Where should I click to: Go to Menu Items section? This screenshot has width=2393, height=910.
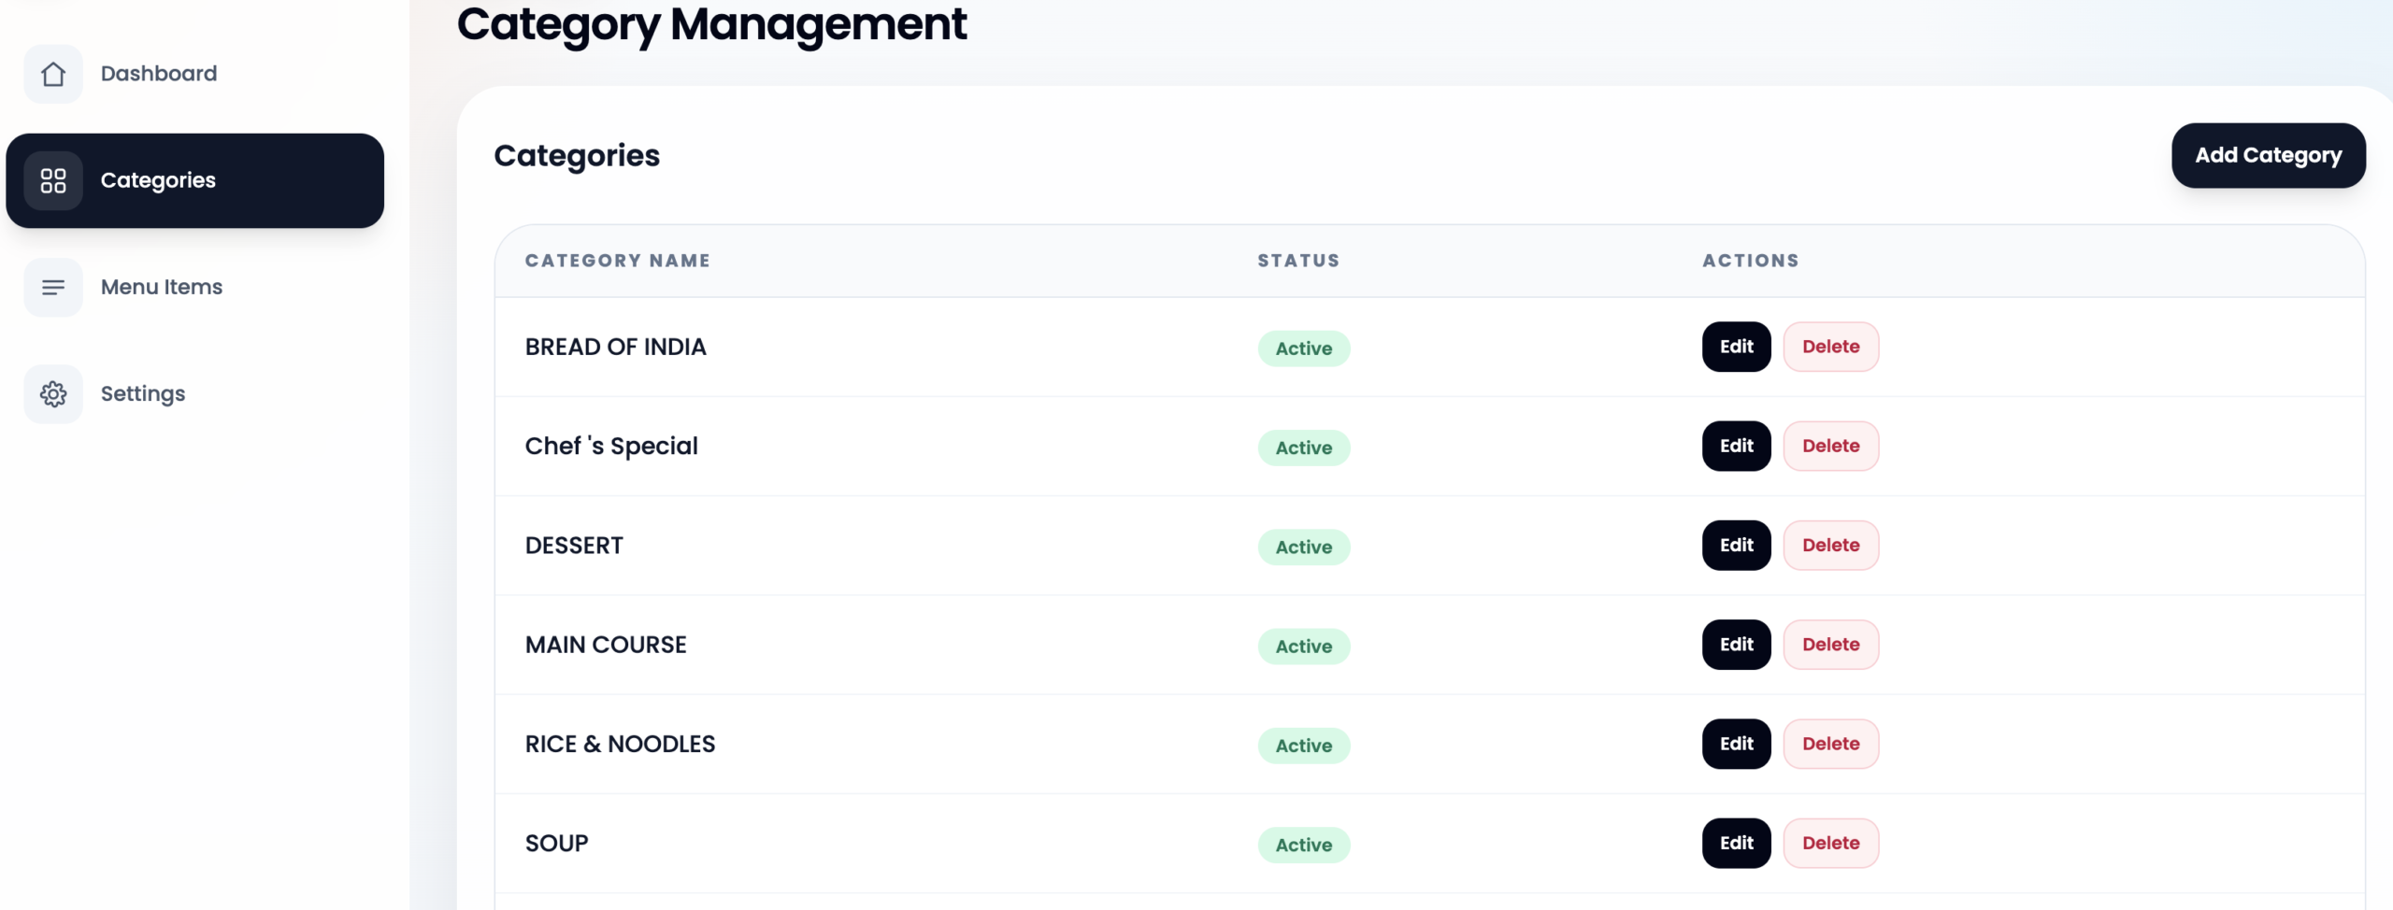[x=195, y=287]
